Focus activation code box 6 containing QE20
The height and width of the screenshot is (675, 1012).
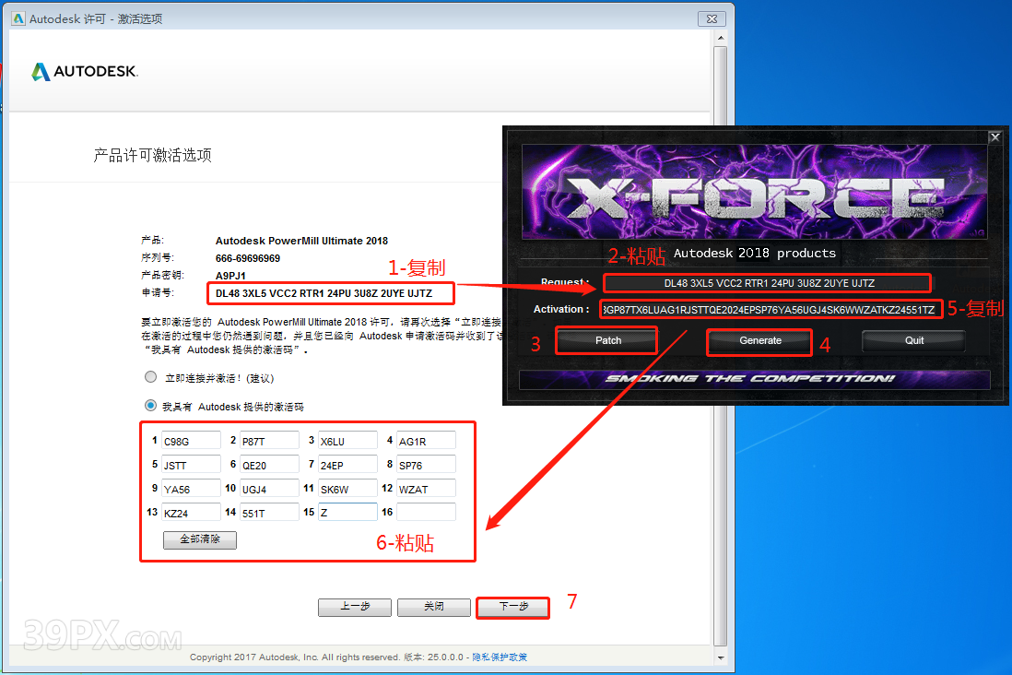coord(269,465)
